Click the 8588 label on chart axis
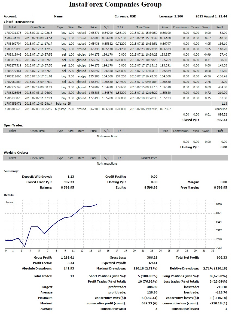The height and width of the screenshot is (315, 232). click(219, 204)
